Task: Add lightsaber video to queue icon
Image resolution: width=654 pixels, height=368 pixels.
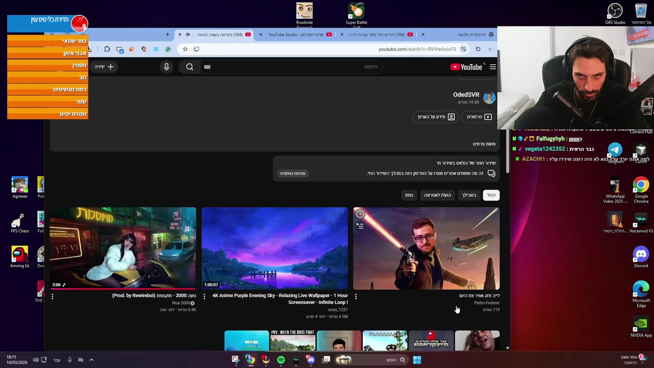Action: [x=360, y=225]
